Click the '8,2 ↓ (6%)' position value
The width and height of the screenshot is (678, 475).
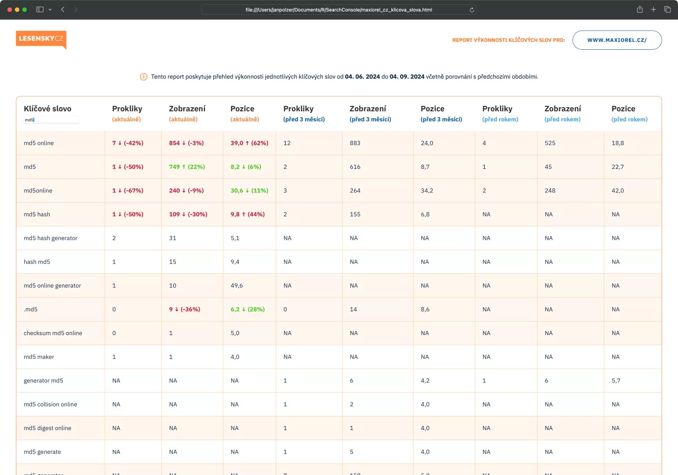[x=246, y=167]
